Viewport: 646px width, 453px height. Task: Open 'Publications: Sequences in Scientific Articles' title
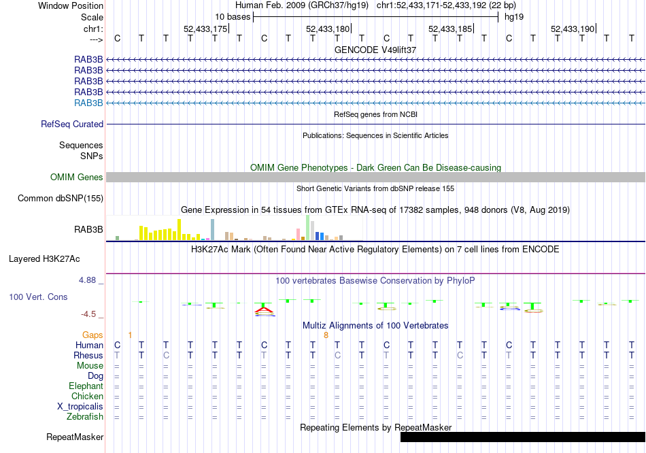point(375,135)
